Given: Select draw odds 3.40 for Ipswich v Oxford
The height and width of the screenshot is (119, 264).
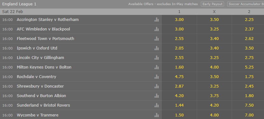Looking at the screenshot, I should pos(214,48).
